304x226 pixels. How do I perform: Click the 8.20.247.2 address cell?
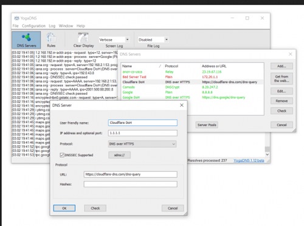[210, 87]
